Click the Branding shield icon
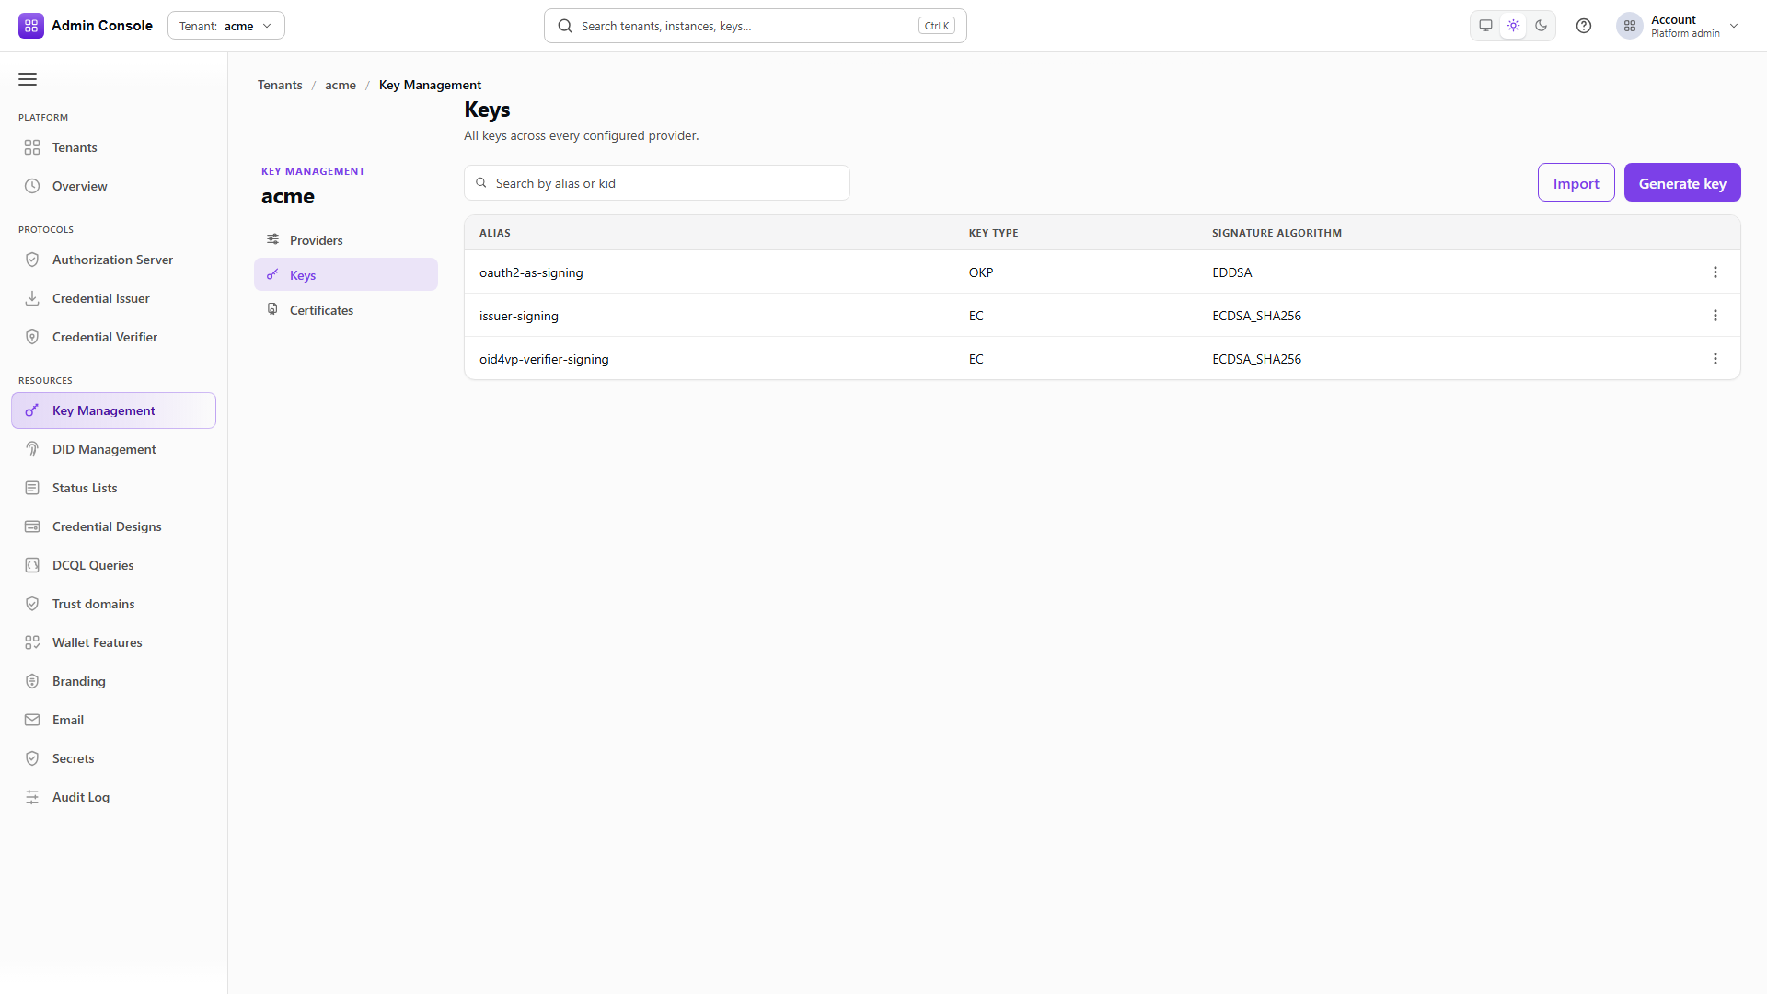The image size is (1767, 994). coord(32,681)
